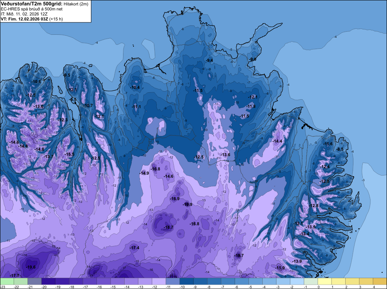
Task: Click the legend swatch labelled 0
Action: tap(325, 281)
